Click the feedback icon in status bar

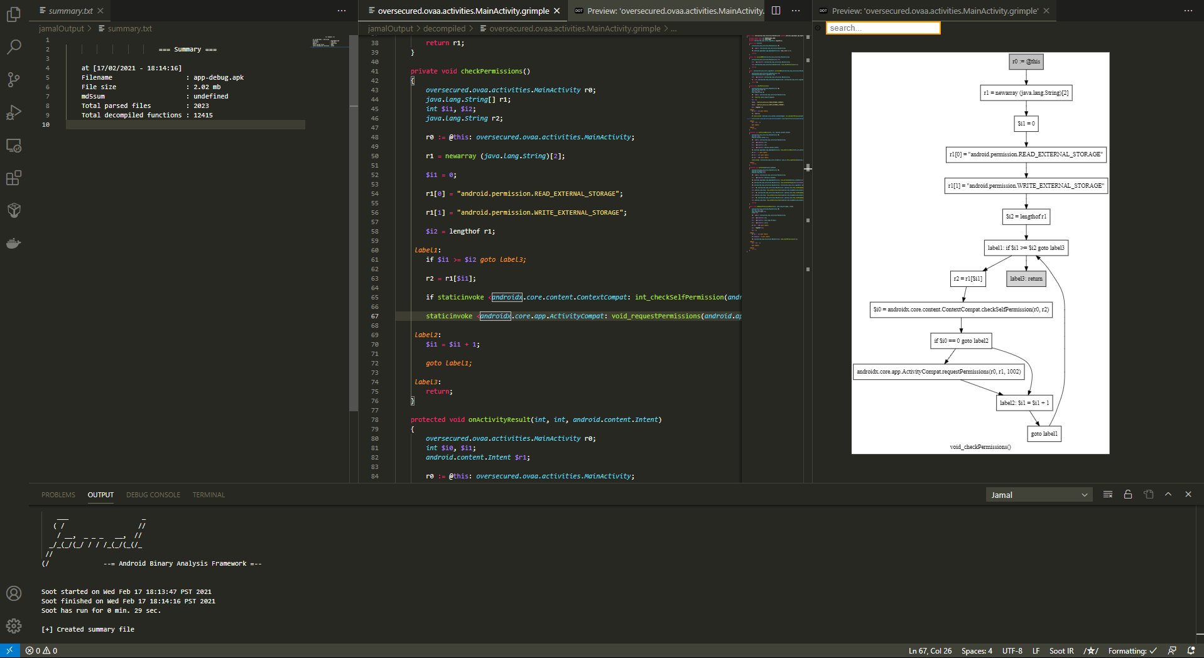[1172, 650]
